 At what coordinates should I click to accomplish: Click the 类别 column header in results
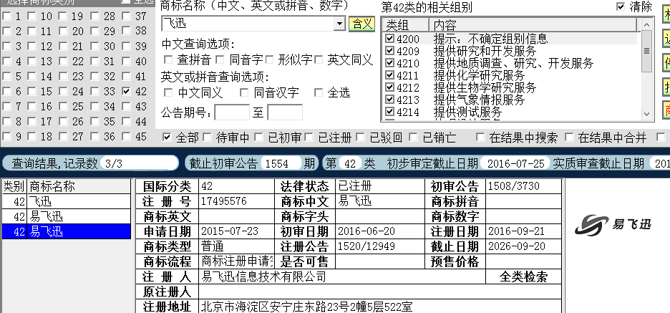pyautogui.click(x=14, y=186)
